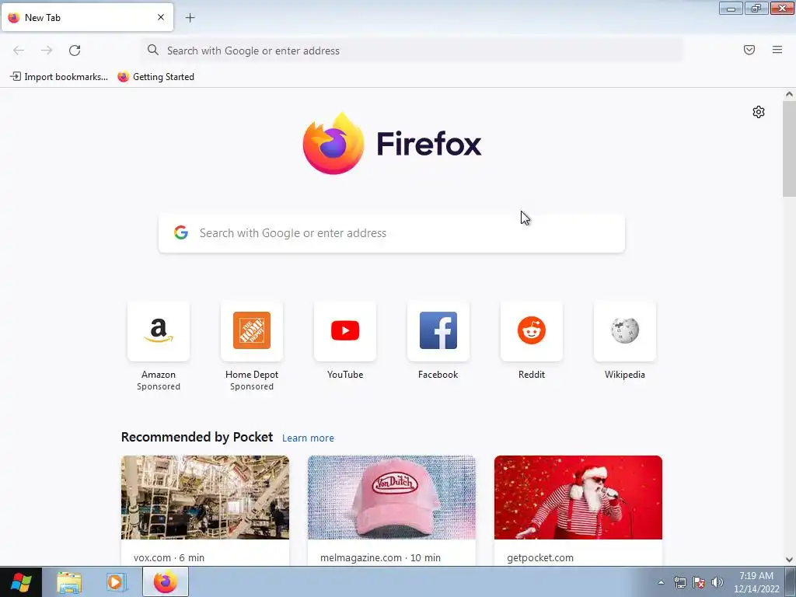
Task: Click the 'vox.com · 6 min' text
Action: [x=169, y=557]
